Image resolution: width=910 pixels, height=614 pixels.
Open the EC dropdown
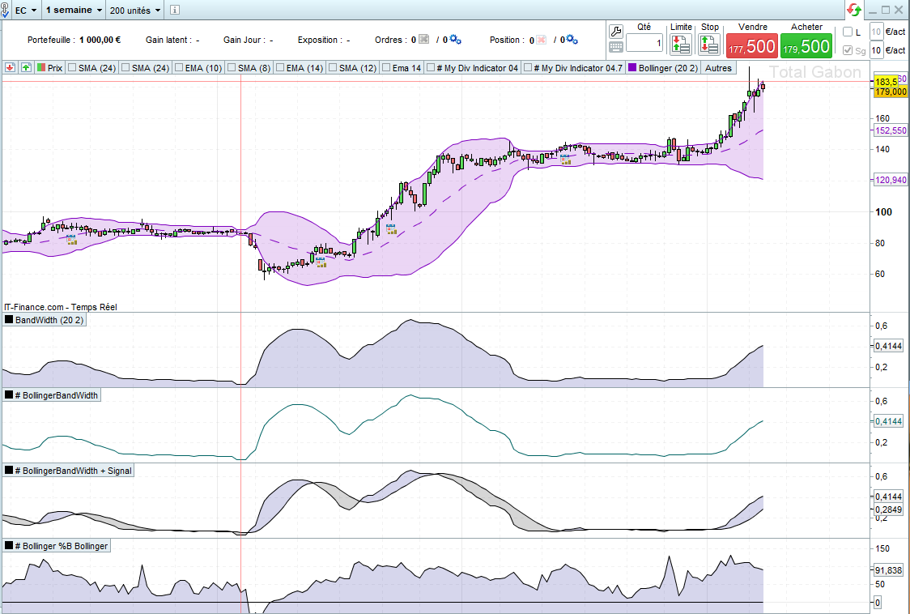[26, 10]
